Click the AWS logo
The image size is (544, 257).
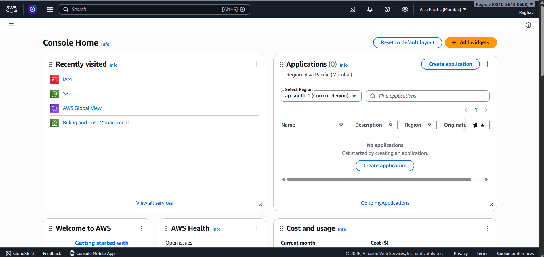click(11, 9)
